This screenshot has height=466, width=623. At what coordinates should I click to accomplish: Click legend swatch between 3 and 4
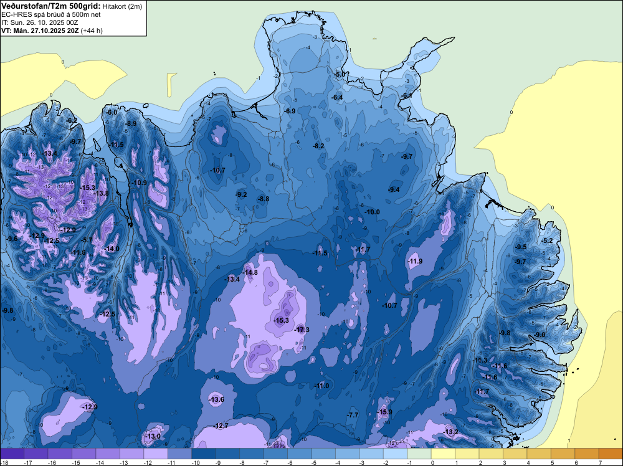tap(515, 454)
